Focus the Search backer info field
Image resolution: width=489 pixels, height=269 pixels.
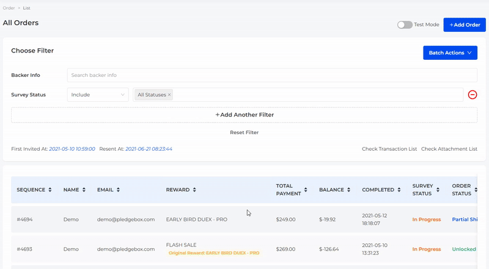(272, 75)
